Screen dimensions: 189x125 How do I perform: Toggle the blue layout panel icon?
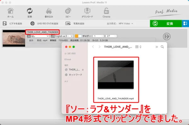pyautogui.click(x=186, y=24)
